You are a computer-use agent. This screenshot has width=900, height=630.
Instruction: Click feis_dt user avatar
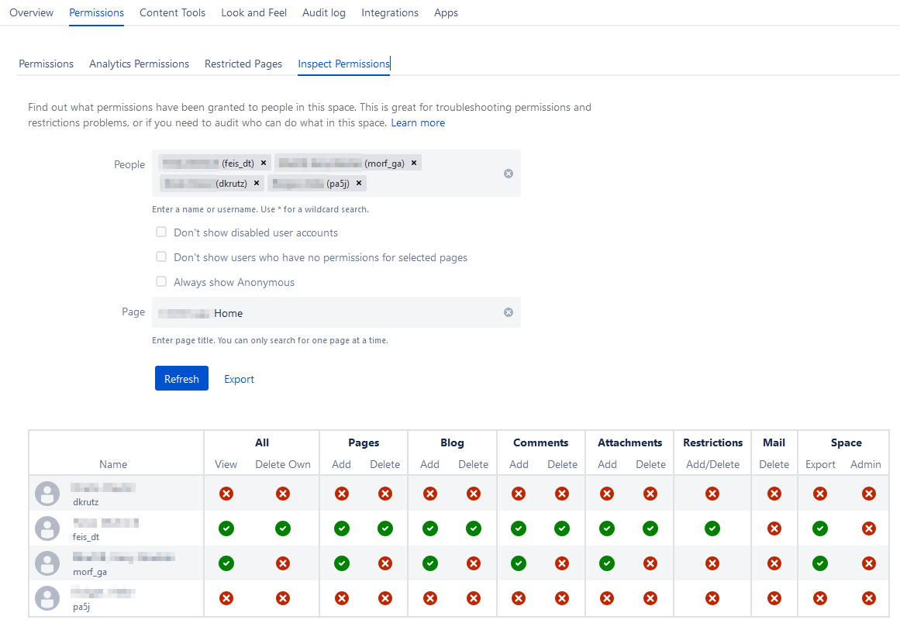[x=47, y=528]
